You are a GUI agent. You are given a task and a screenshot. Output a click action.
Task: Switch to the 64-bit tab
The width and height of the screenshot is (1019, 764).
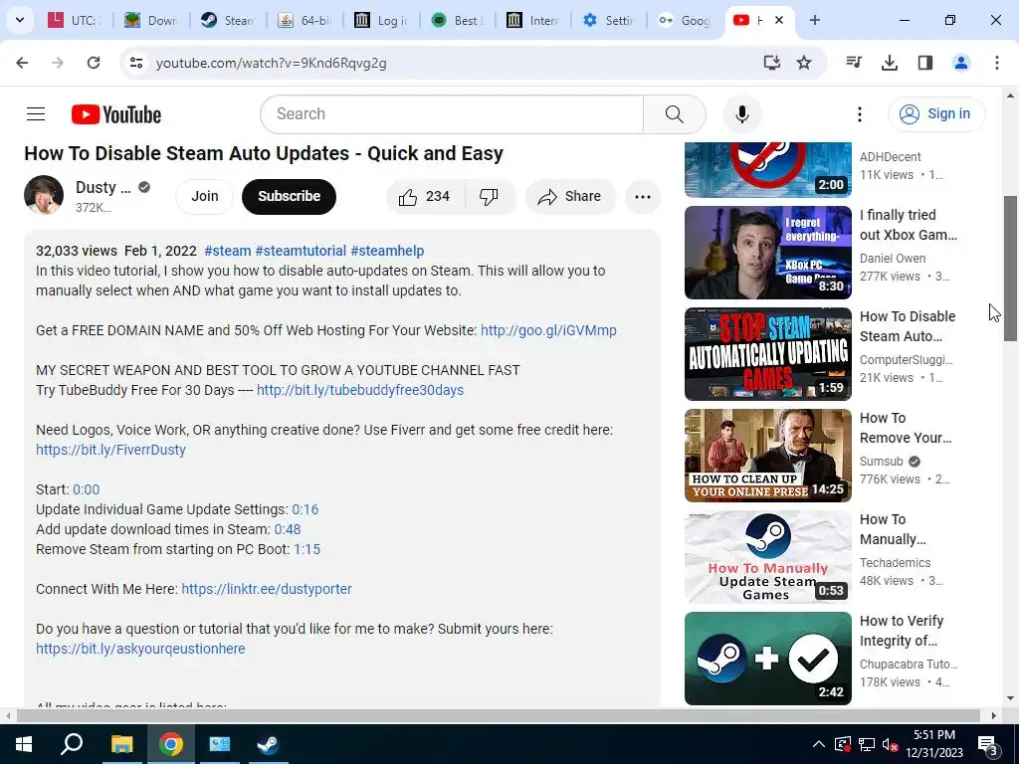(x=305, y=20)
